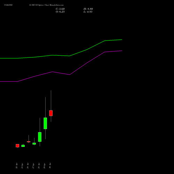Click the 28 Apr date label

pyautogui.click(x=39, y=166)
